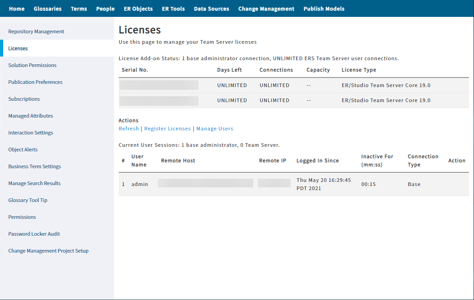Image resolution: width=474 pixels, height=300 pixels.
Task: Open the ER Objects menu
Action: [x=138, y=9]
